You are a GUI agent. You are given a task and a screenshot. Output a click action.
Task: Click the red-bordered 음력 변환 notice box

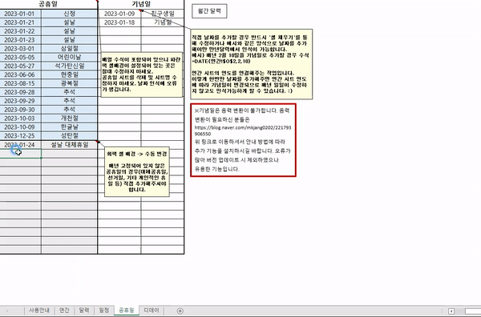click(243, 140)
